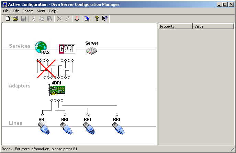Open the View menu

(41, 11)
